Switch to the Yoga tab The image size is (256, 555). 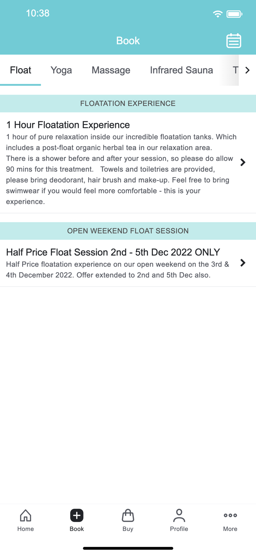(x=61, y=70)
